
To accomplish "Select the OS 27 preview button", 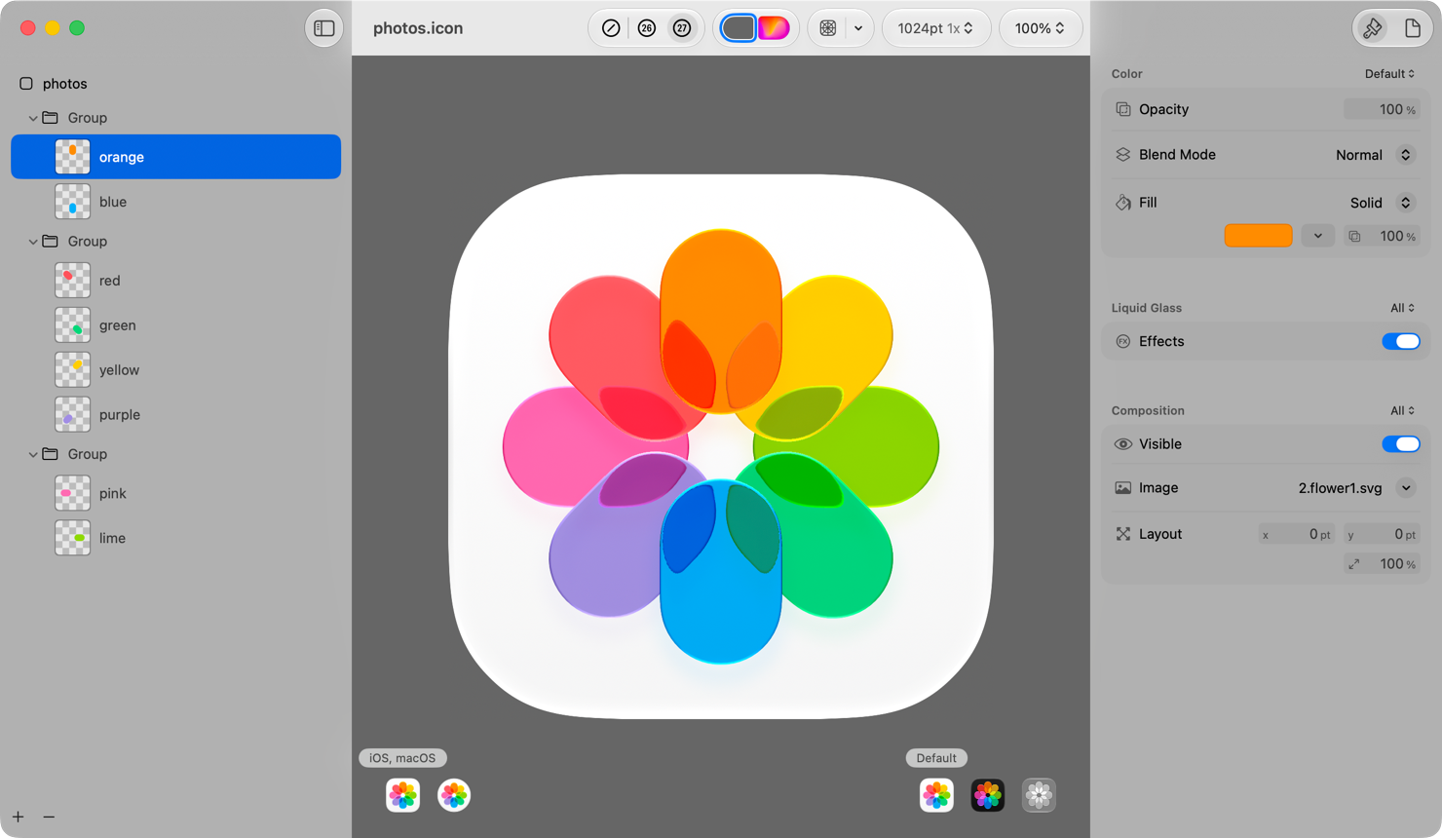I will coord(682,28).
